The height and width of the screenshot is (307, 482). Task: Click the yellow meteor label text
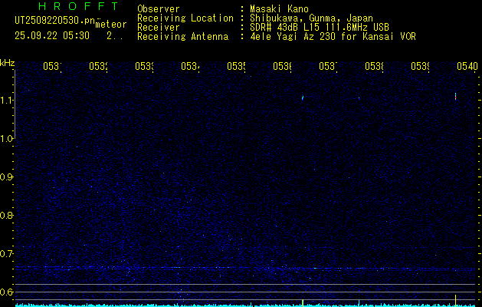[110, 25]
